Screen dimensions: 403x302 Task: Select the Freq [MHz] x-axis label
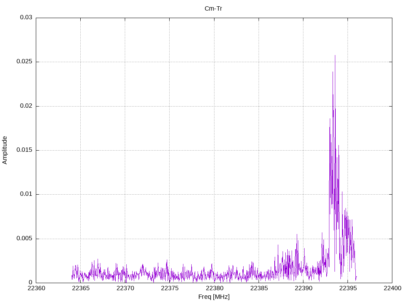click(x=214, y=297)
